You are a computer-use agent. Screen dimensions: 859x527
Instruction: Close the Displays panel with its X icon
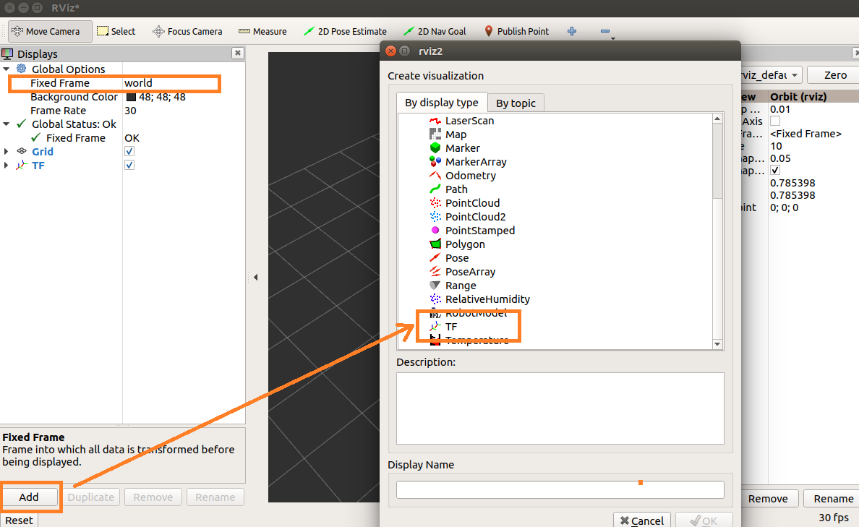point(237,53)
